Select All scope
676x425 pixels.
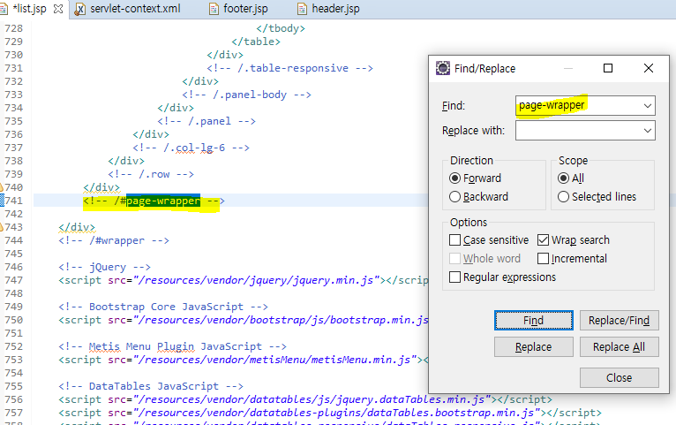(570, 178)
